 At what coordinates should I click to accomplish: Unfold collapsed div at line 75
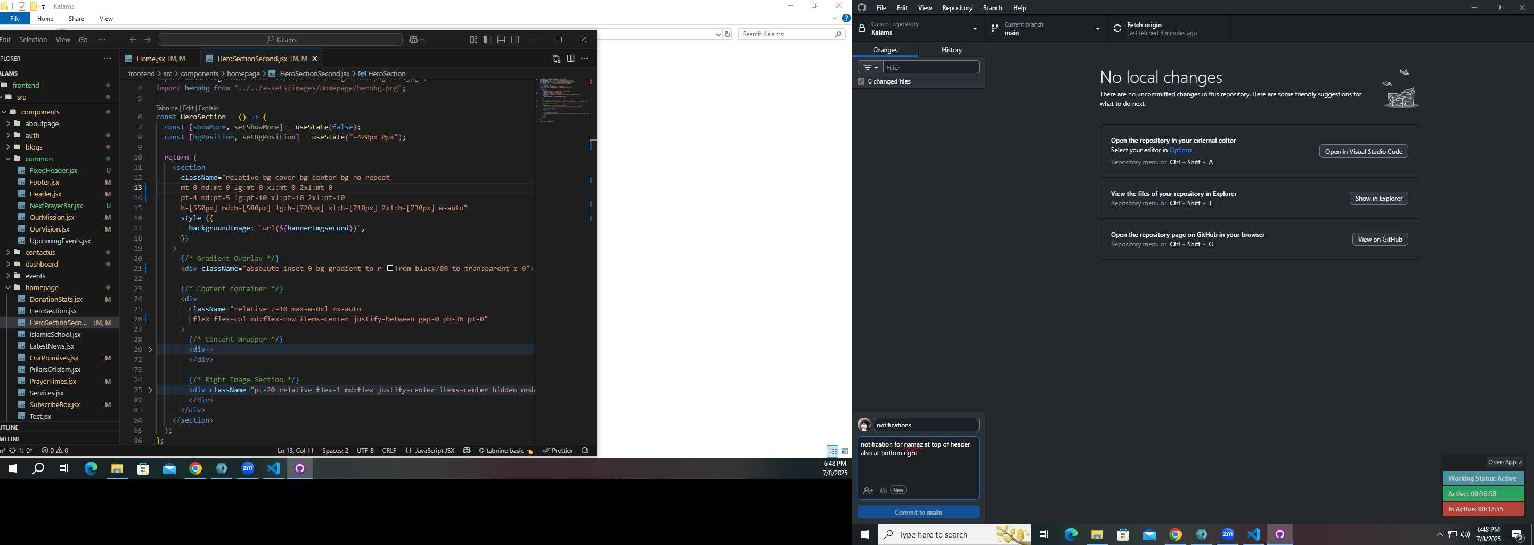150,390
